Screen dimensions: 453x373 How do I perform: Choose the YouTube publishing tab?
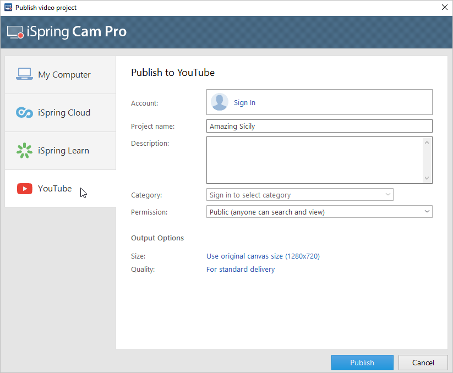61,189
